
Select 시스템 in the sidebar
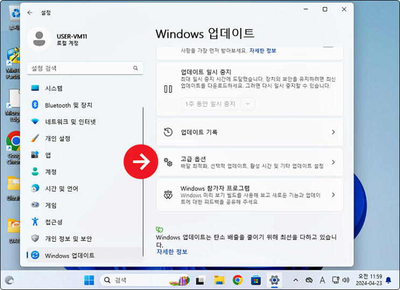[x=85, y=88]
